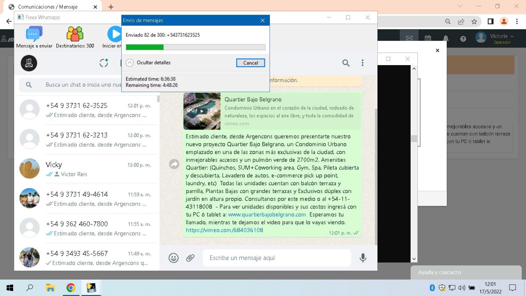
Task: Collapse Ocultar detalles chevron
Action: click(x=130, y=62)
